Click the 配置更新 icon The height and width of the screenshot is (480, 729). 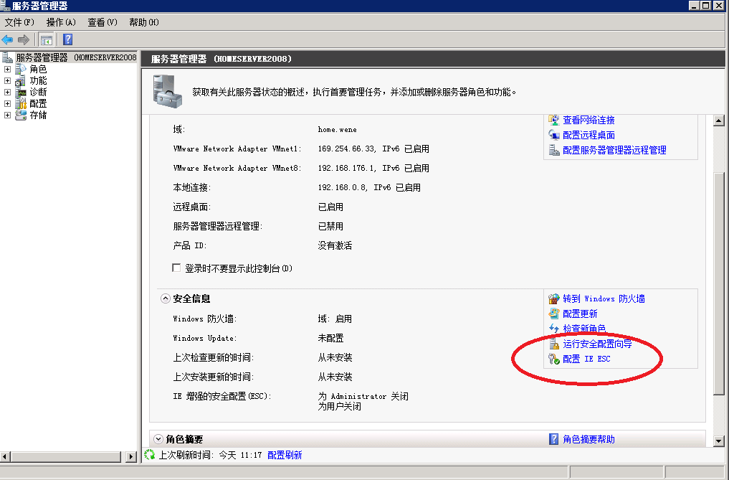click(x=553, y=313)
